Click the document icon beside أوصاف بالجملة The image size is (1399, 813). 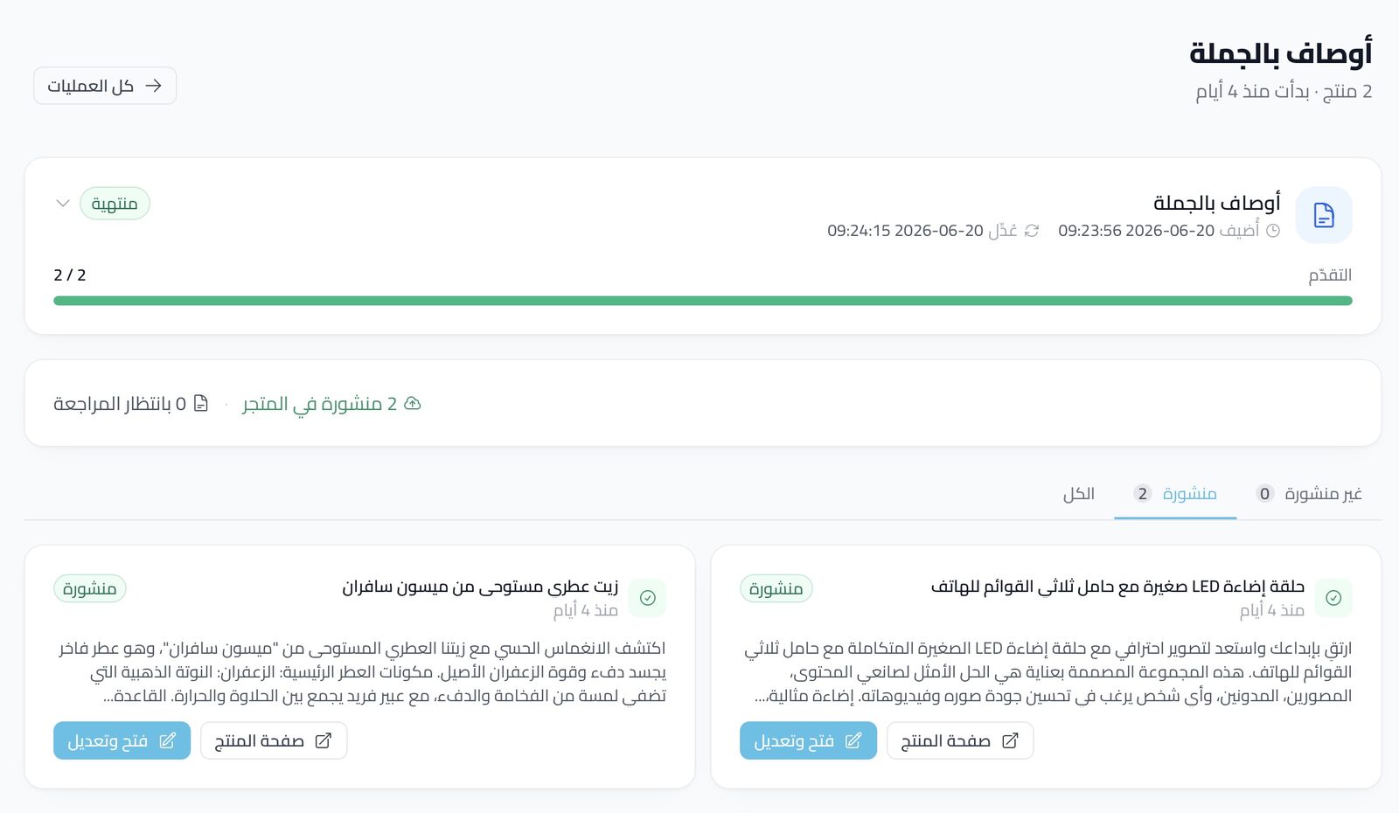tap(1324, 215)
